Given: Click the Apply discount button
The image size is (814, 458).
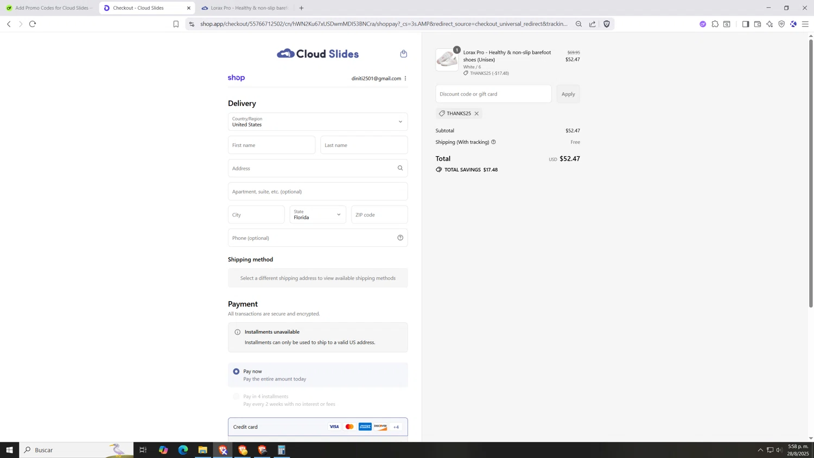Looking at the screenshot, I should 568,94.
